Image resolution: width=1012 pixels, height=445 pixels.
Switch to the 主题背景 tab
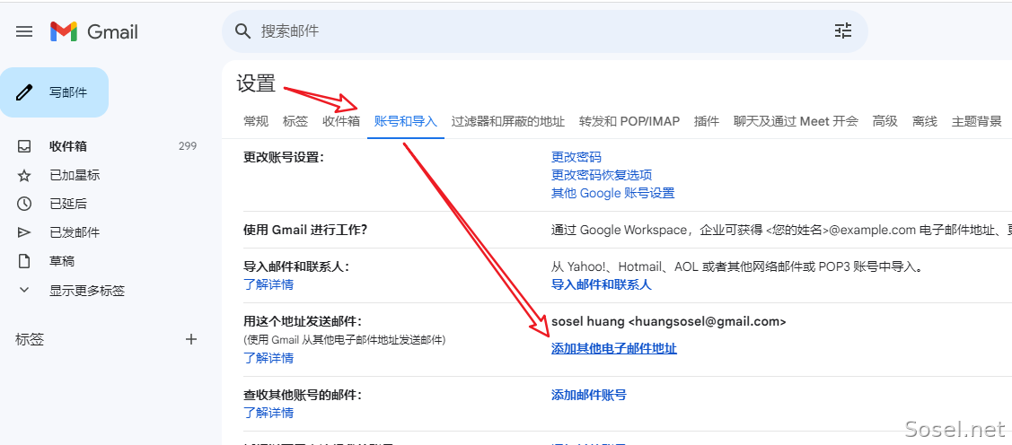point(976,121)
